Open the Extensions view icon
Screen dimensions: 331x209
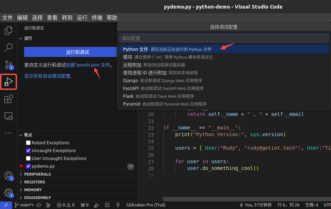(8, 99)
